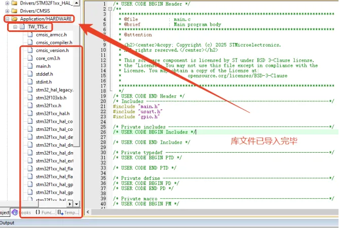The width and height of the screenshot is (339, 230).
Task: Click the Application/HARDWARE folder icon
Action: (14, 19)
